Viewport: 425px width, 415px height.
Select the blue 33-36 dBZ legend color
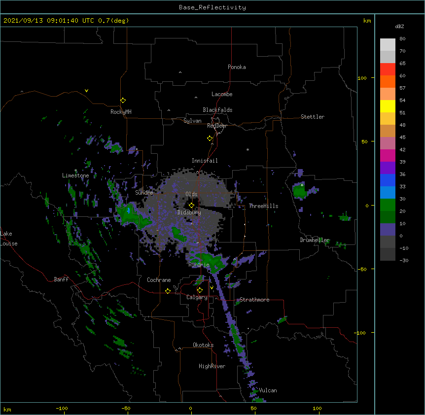(388, 180)
